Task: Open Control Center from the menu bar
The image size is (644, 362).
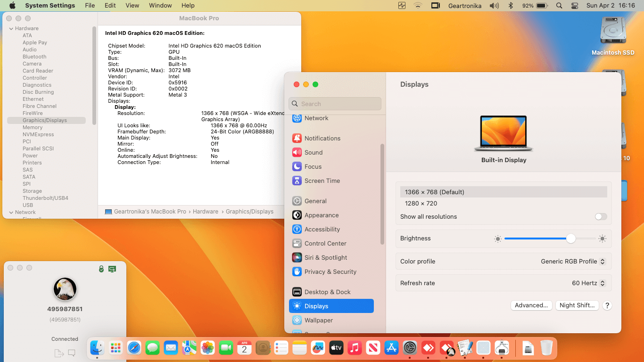Action: click(x=574, y=6)
